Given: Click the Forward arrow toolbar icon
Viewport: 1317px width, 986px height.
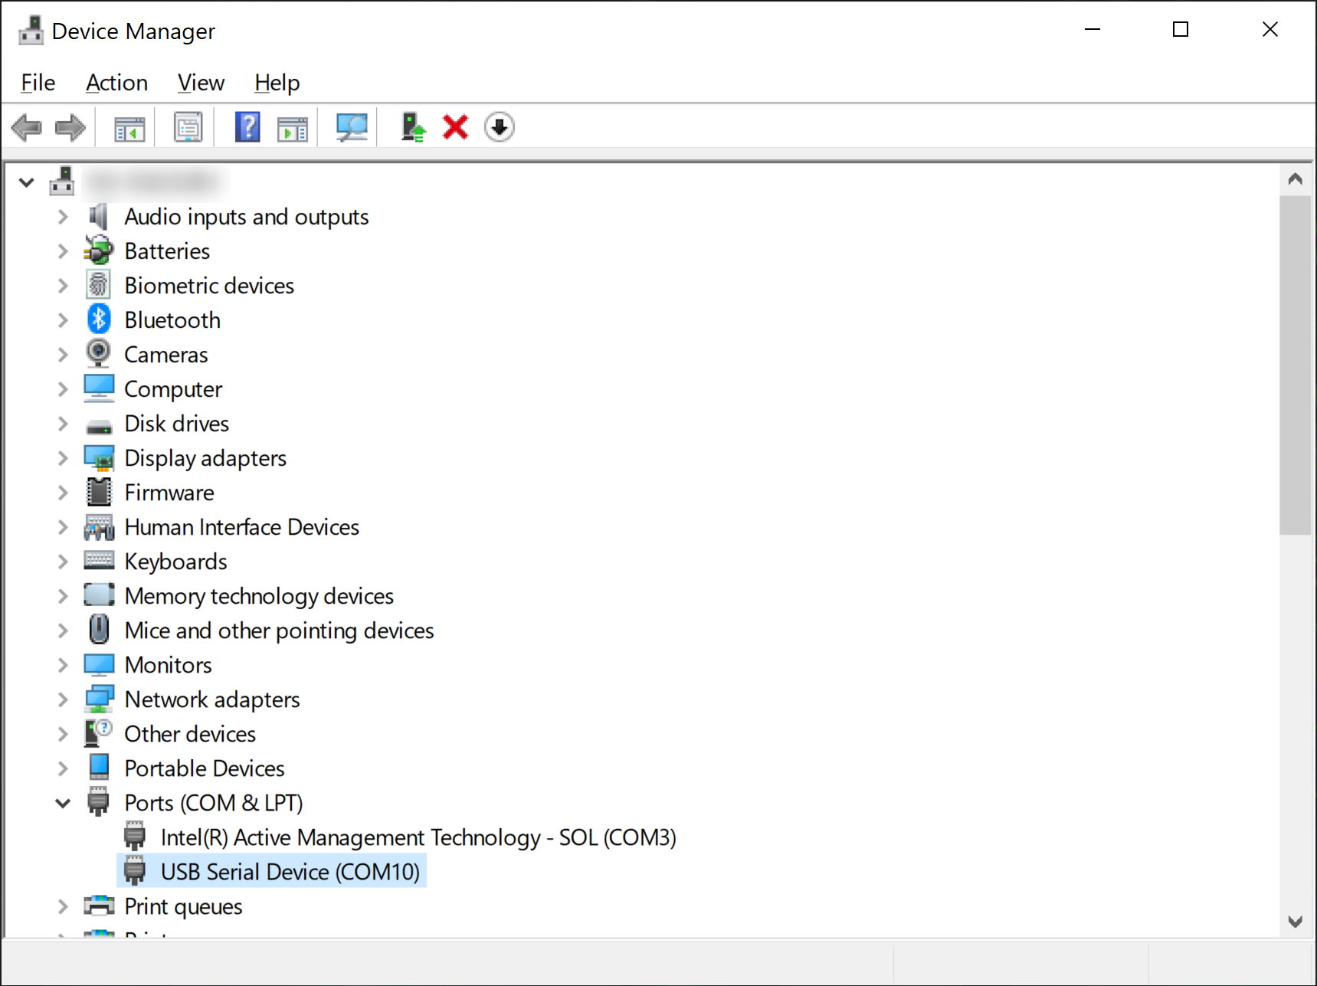Looking at the screenshot, I should point(70,127).
